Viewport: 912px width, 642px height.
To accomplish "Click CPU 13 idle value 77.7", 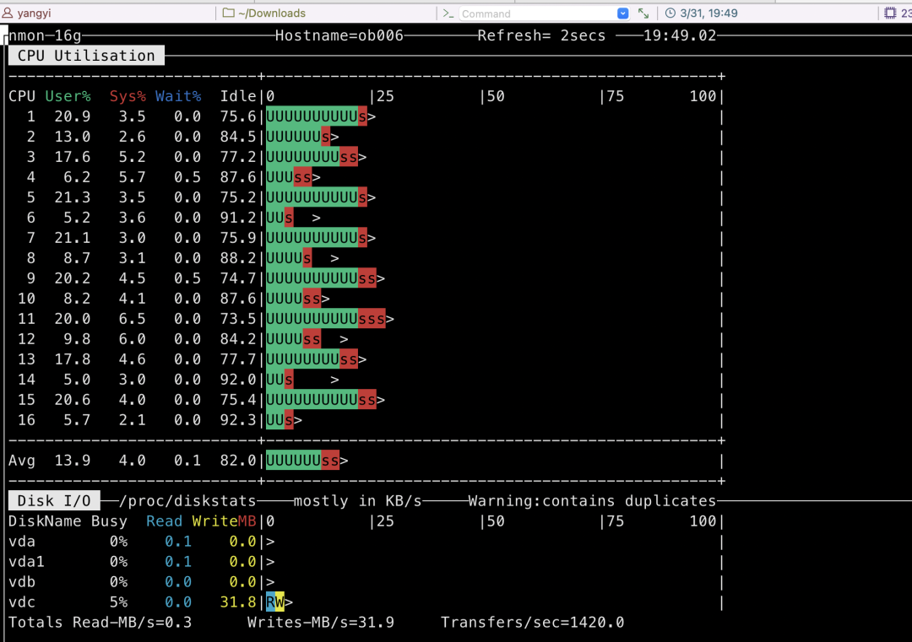I will (x=238, y=359).
